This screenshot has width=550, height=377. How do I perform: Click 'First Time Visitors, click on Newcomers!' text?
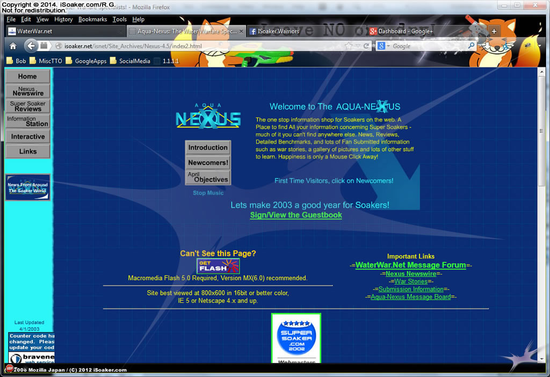coord(334,180)
